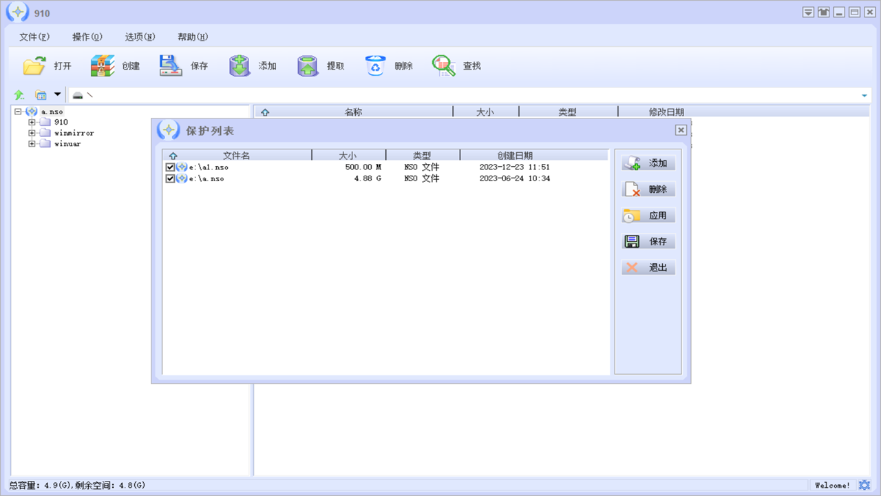Expand the 910 tree node

[x=31, y=122]
